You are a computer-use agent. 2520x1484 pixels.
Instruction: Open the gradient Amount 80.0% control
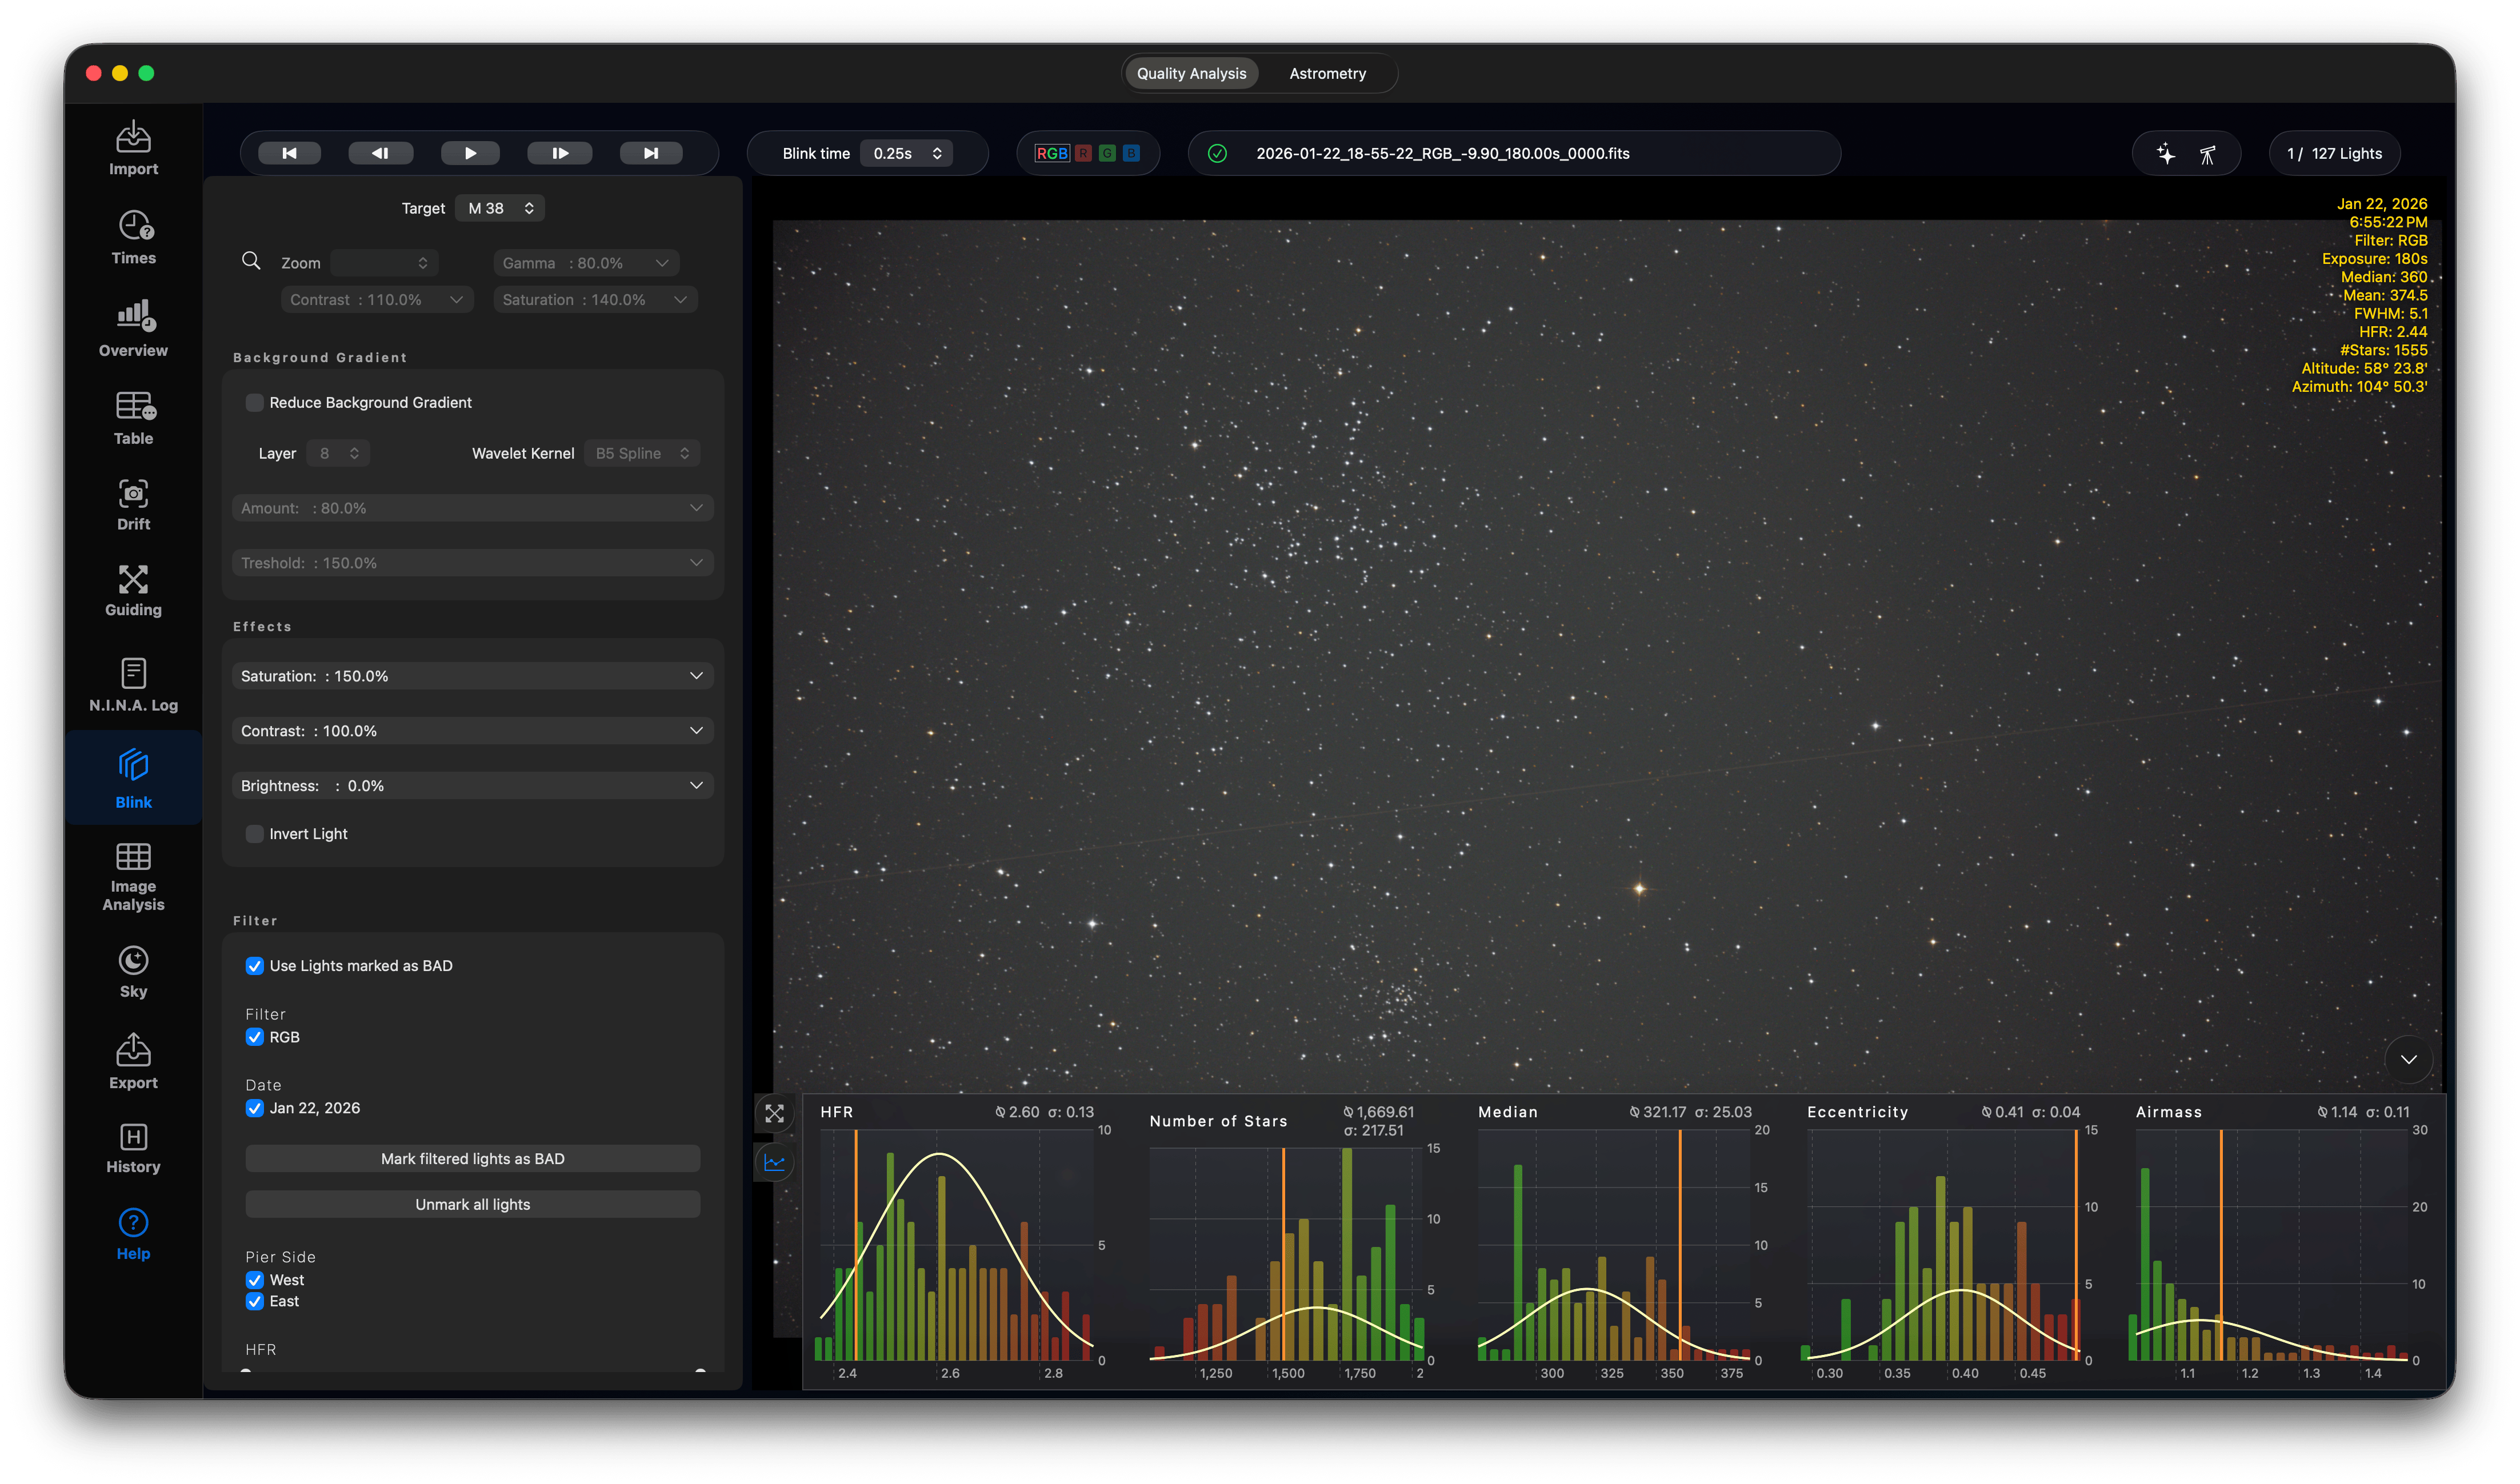click(472, 507)
